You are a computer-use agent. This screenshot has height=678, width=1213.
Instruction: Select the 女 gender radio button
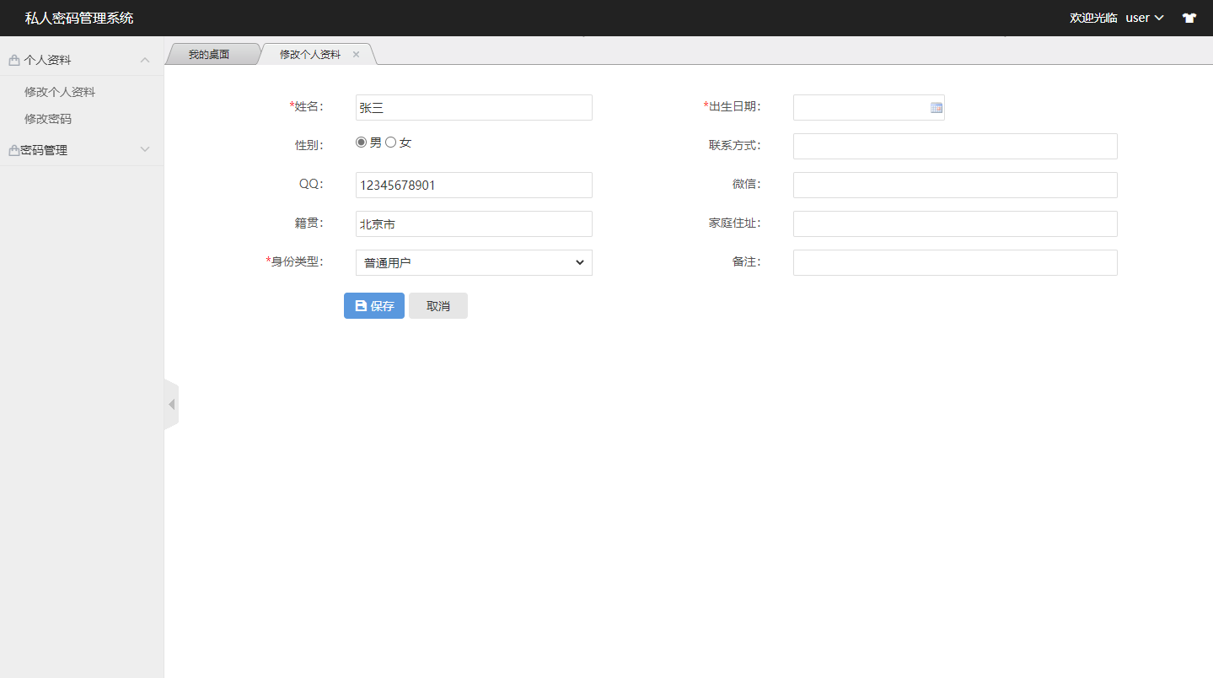389,142
